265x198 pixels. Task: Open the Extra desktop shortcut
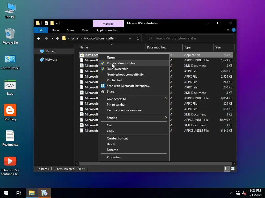(10, 87)
